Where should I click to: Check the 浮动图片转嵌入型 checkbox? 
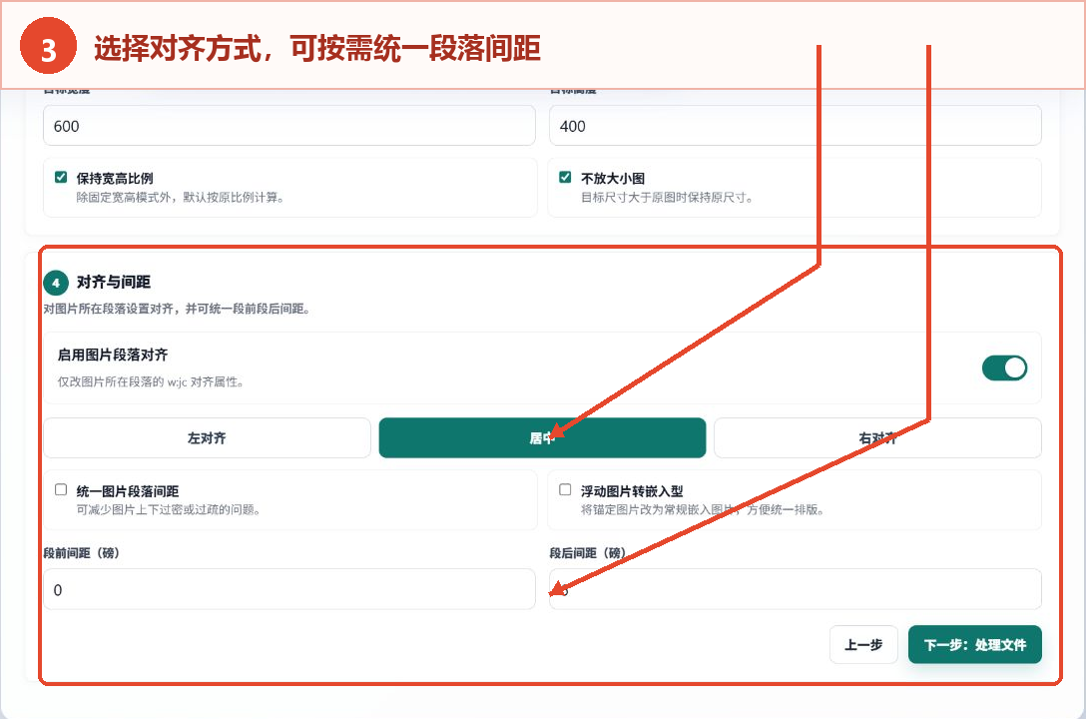[565, 489]
